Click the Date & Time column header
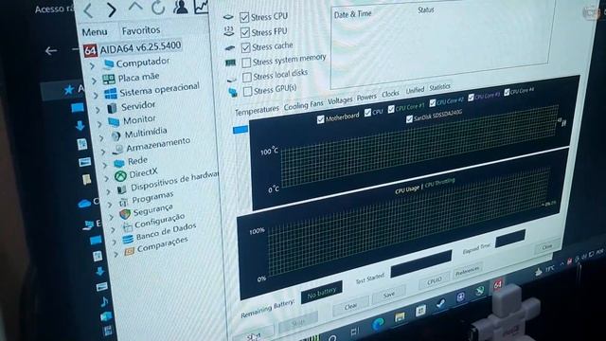This screenshot has height=341, width=606. [352, 14]
